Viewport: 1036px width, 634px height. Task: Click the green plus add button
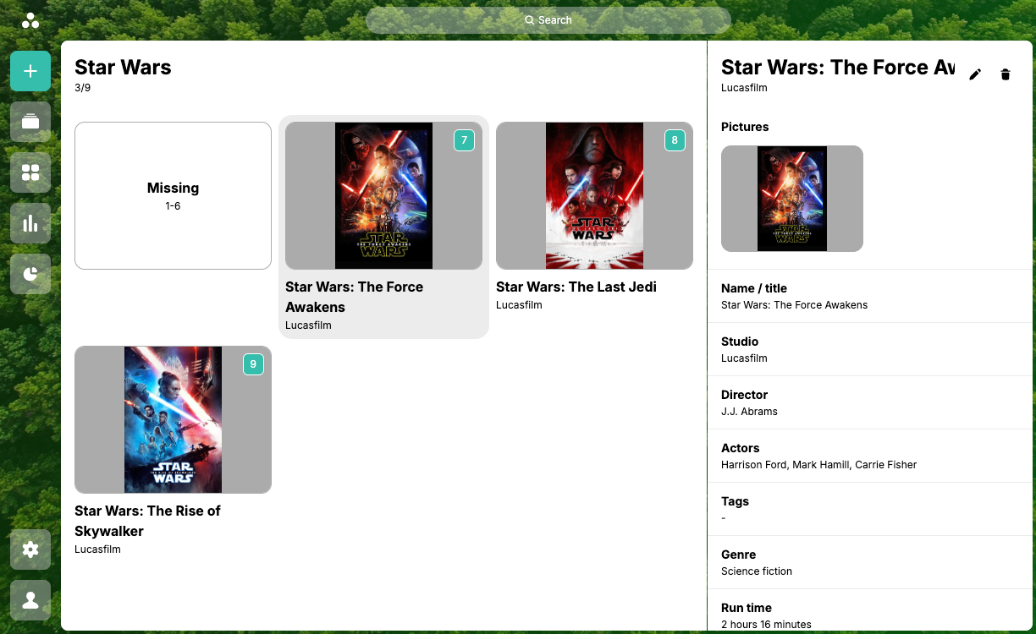tap(30, 71)
